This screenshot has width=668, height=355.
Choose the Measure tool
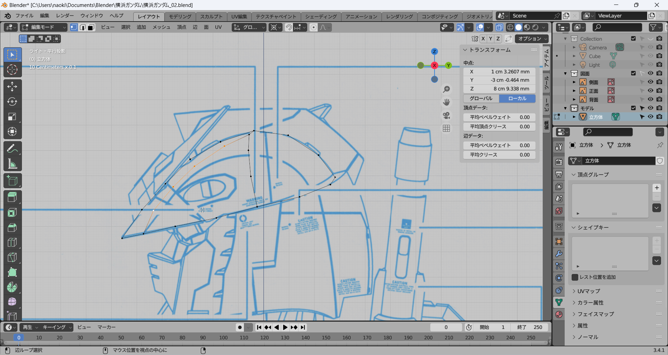(x=12, y=164)
